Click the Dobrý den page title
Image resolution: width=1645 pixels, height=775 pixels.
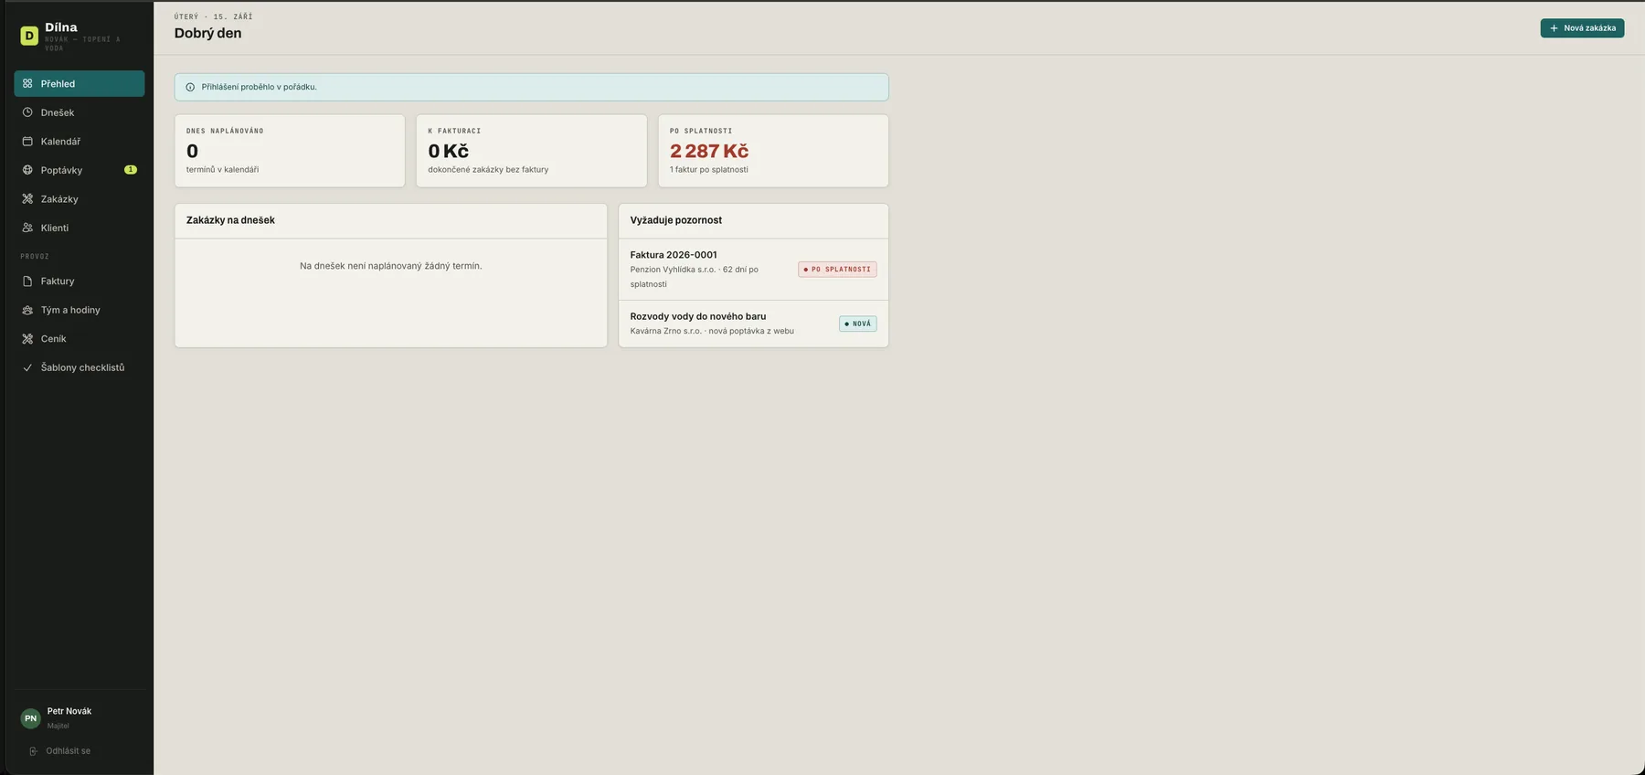coord(208,33)
